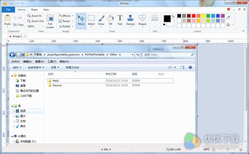Move the zoom slider handle in status bar
Image resolution: width=249 pixels, height=154 pixels.
[227, 149]
